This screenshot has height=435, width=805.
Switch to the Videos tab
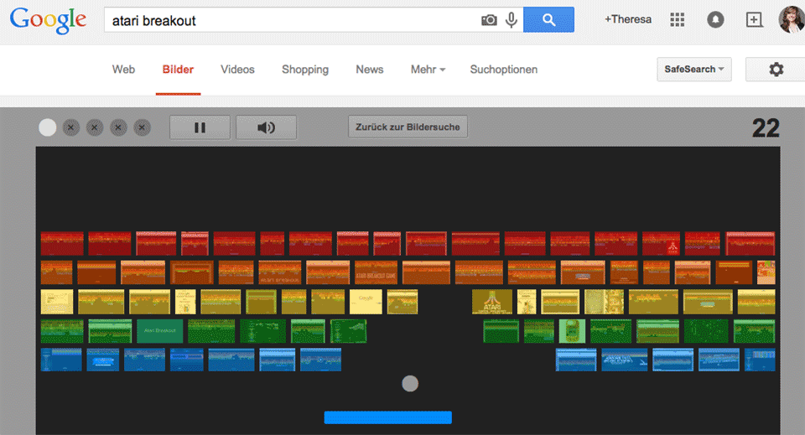237,70
